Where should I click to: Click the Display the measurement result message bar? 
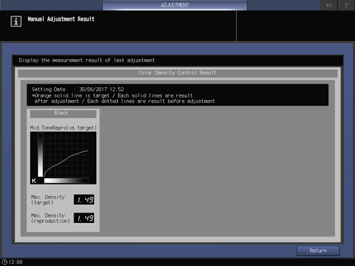[x=178, y=60]
